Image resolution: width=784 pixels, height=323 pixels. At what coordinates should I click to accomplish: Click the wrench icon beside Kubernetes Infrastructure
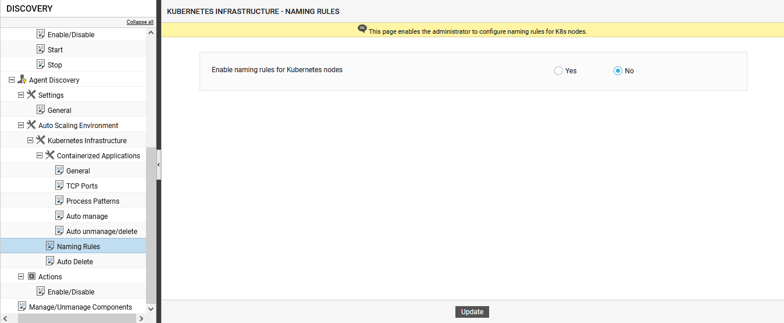(41, 140)
